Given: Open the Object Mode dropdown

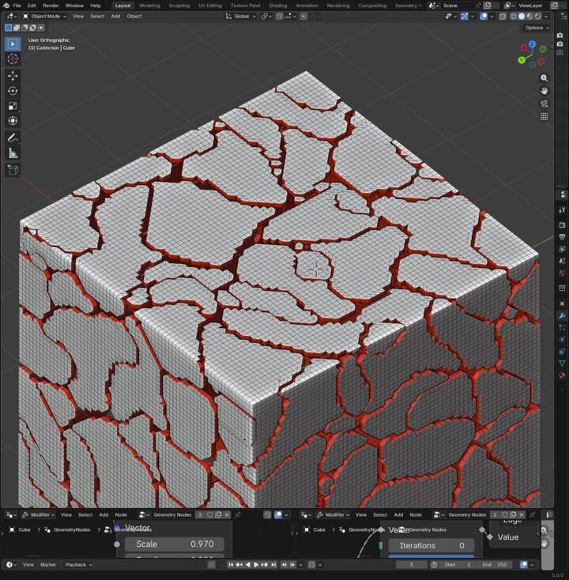Looking at the screenshot, I should pyautogui.click(x=45, y=17).
